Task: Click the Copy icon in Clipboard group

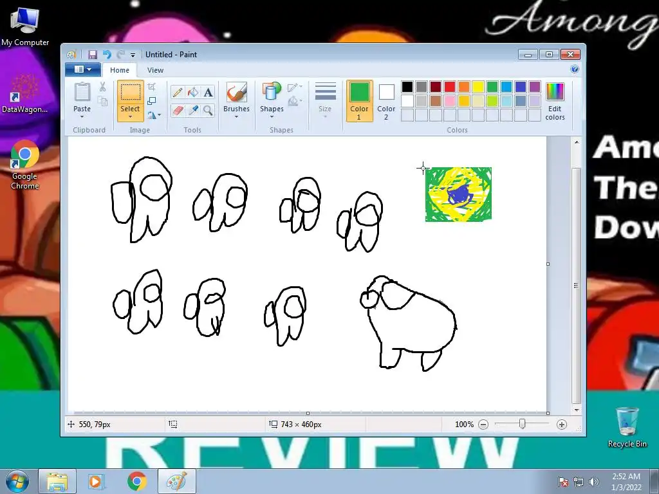Action: pyautogui.click(x=102, y=101)
